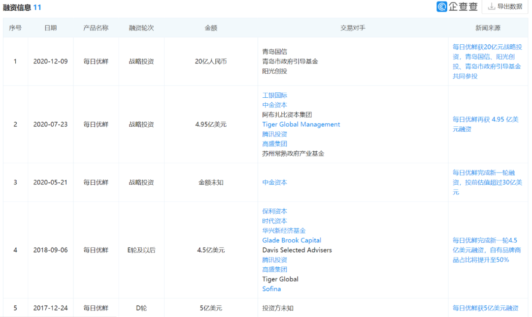The width and height of the screenshot is (532, 317).
Task: Select the date cell 2020-05-21
Action: (51, 182)
